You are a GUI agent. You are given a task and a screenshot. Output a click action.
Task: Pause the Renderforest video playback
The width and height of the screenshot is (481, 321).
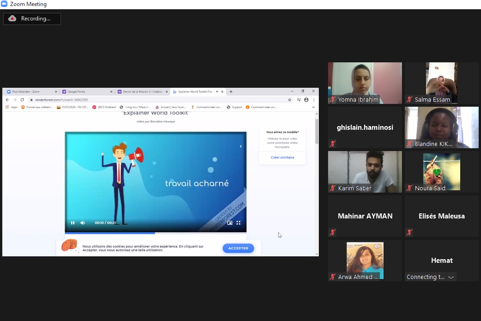point(73,223)
